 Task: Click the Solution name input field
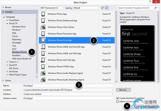(x=68, y=98)
